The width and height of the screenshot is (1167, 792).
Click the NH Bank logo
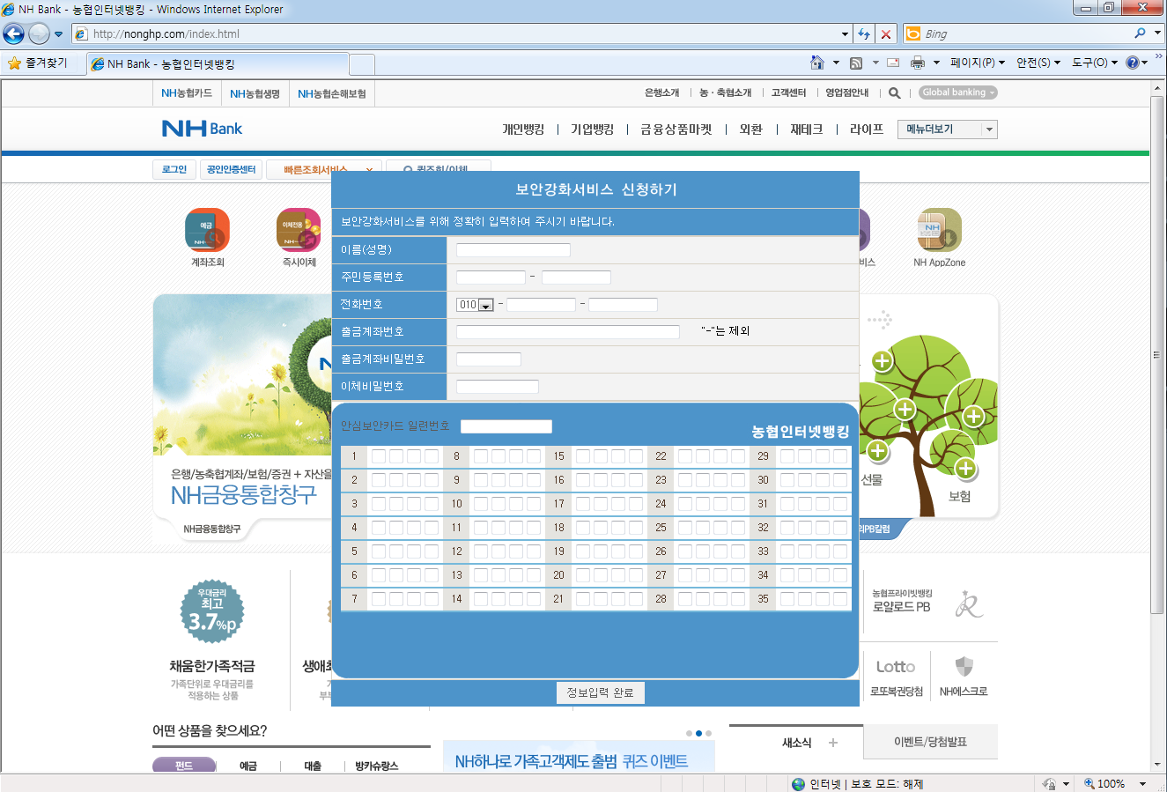pyautogui.click(x=201, y=129)
